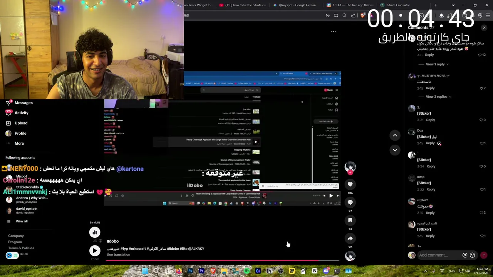Screen dimensions: 493x277
Task: Go to Profile in TikTok sidebar
Action: point(16,133)
